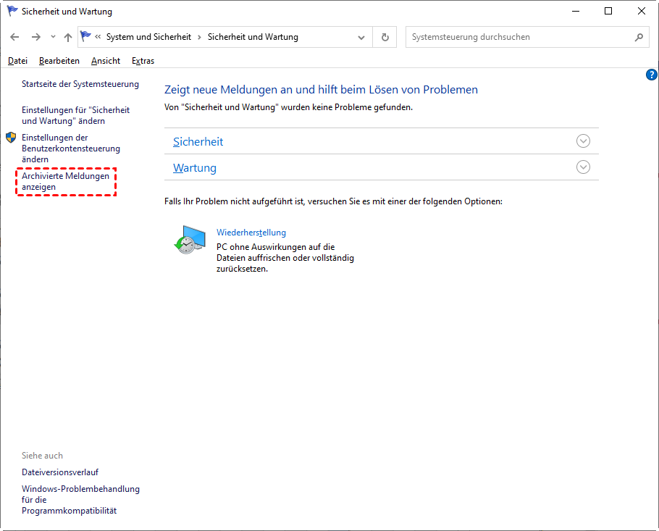
Task: Minimize the Sicherheit und Wartung window
Action: (576, 11)
